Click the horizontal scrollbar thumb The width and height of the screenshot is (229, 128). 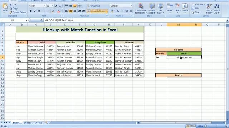point(176,123)
